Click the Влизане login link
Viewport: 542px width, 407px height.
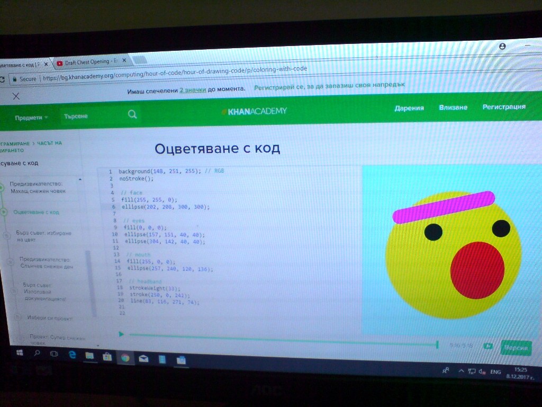coord(453,107)
